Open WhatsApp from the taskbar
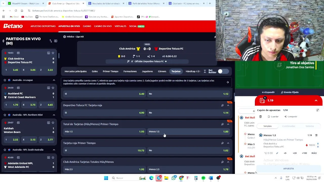324x182 pixels. tap(174, 178)
